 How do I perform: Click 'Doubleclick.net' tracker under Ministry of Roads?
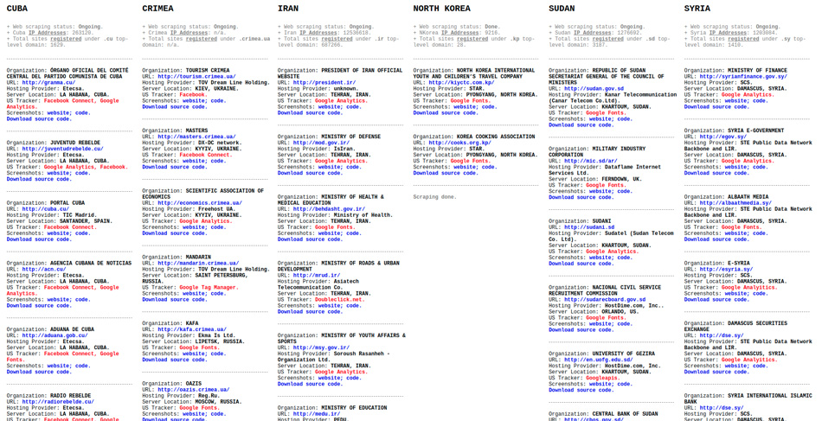tap(339, 299)
